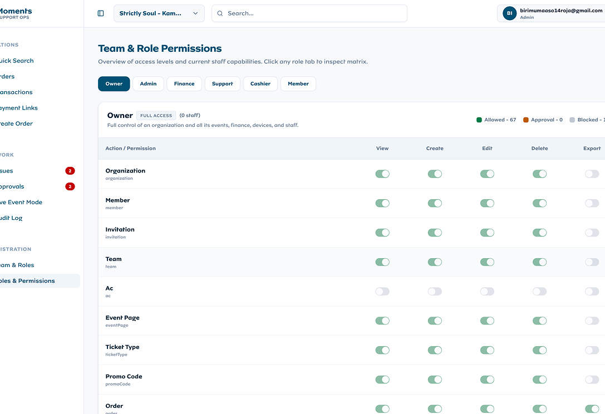Screen dimensions: 605x414
Task: Toggle Ticket Type Edit permission
Action: pyautogui.click(x=488, y=350)
